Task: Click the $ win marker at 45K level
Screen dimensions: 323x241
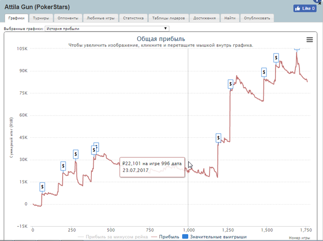Action: click(218, 138)
